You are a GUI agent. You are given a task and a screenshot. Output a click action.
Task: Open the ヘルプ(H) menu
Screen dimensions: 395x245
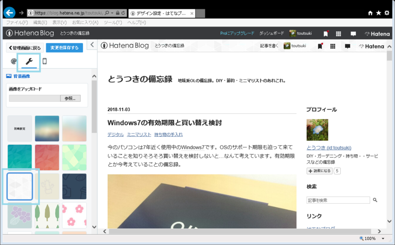pyautogui.click(x=137, y=22)
